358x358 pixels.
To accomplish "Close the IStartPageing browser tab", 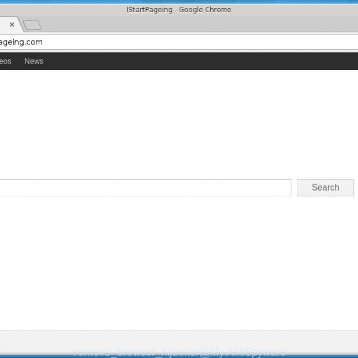I will pyautogui.click(x=12, y=25).
